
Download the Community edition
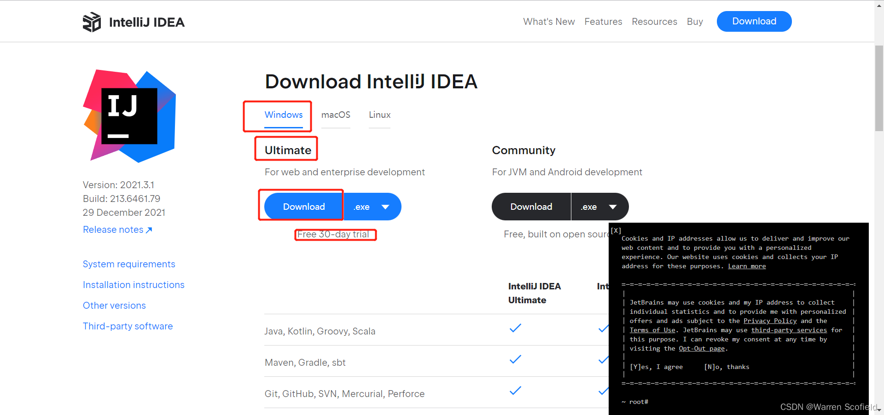[x=531, y=207]
